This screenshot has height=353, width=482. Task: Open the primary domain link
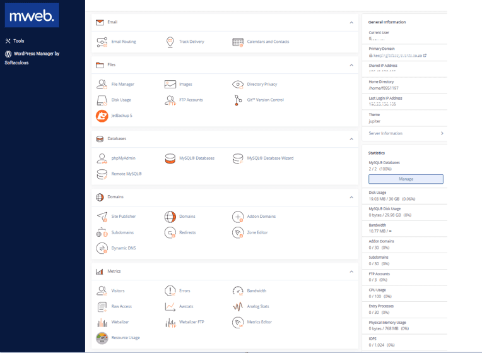click(x=397, y=56)
